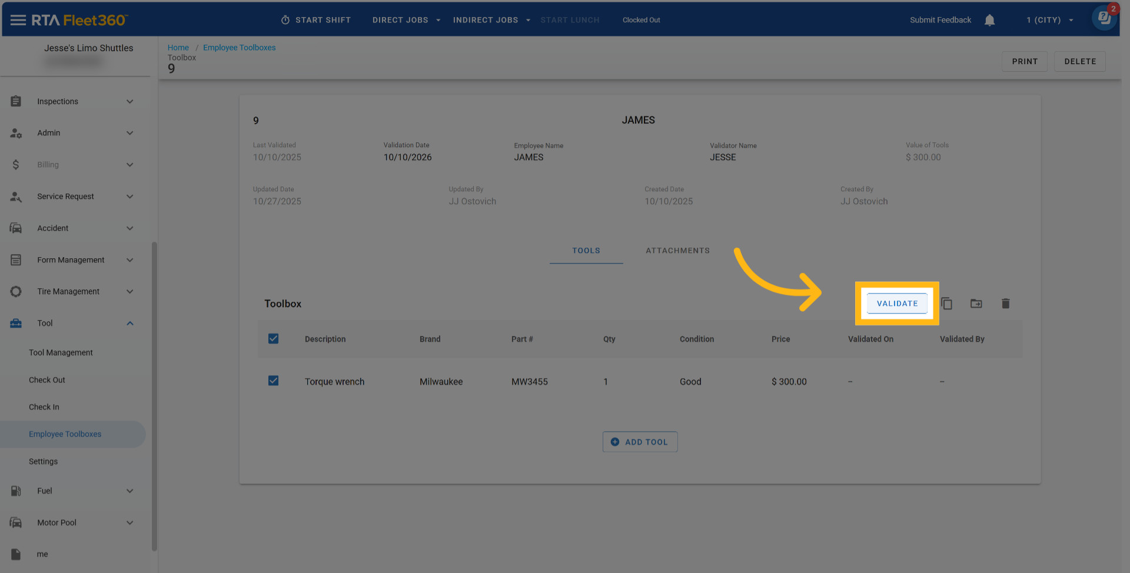
Task: Click the Validate button
Action: point(897,304)
